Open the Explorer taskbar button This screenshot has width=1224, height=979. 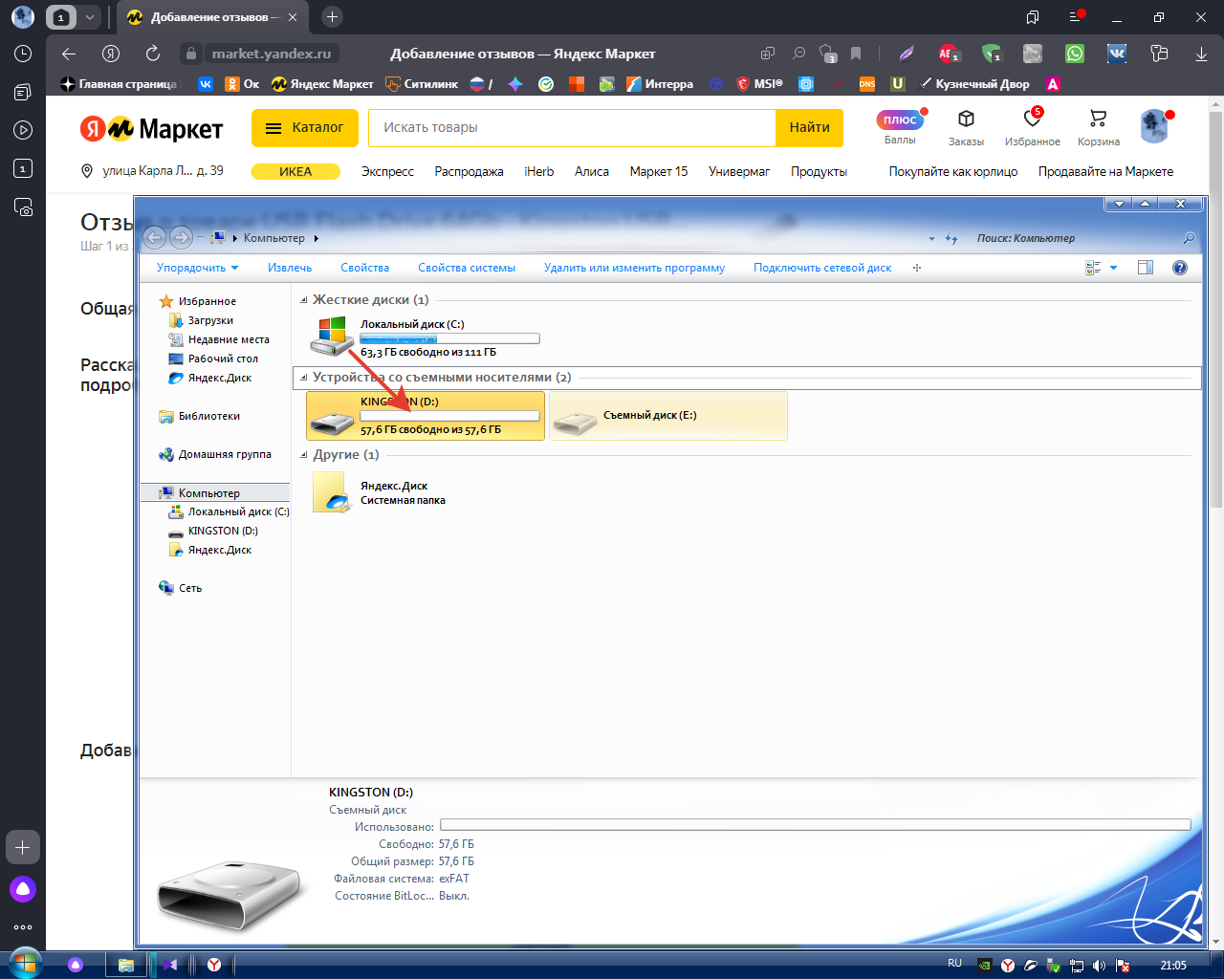125,965
